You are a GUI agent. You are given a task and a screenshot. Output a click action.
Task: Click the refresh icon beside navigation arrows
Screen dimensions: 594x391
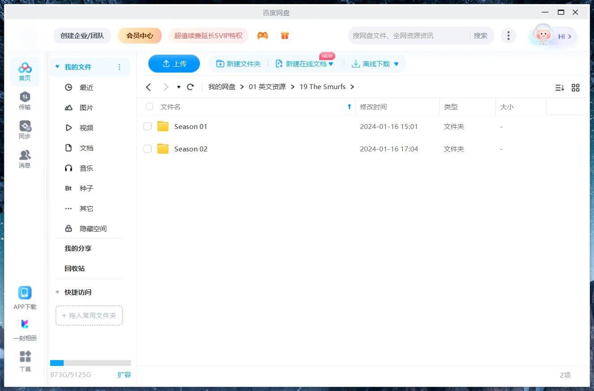tap(191, 87)
